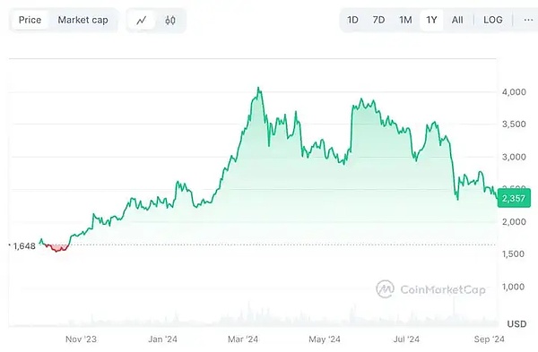The width and height of the screenshot is (538, 352).
Task: Click the CoinMarketCap watermark logo
Action: coord(430,289)
